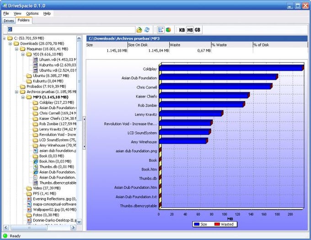The width and height of the screenshot is (311, 240).
Task: Click the Chris Cornell folder icon
Action: (x=36, y=113)
